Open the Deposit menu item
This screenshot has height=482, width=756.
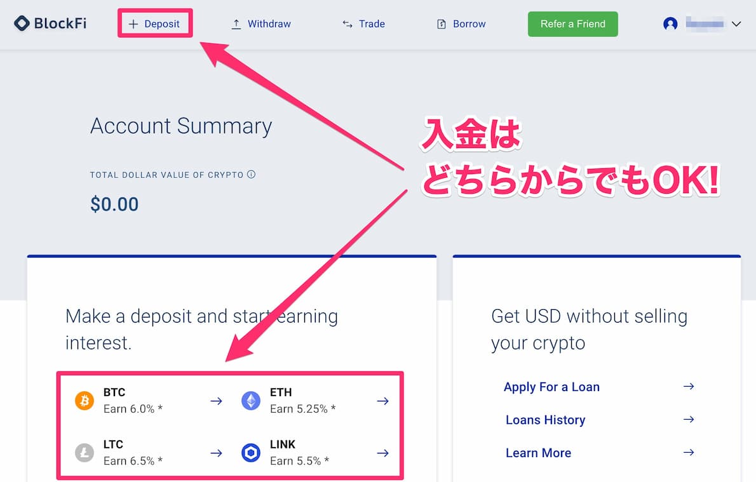click(x=155, y=23)
